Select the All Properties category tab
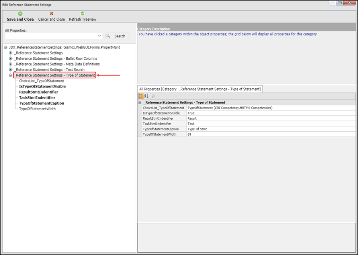Viewport: 358px width, 255px height. 200,89
